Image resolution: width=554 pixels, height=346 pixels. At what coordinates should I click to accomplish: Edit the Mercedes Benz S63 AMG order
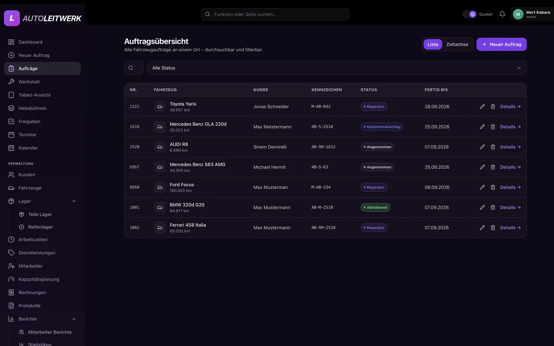coord(482,167)
